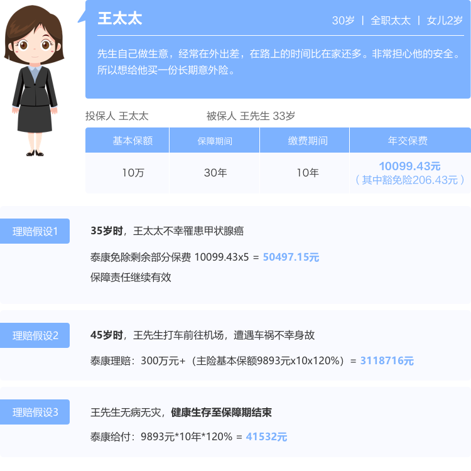Click the 保障期间 column header

tap(215, 141)
